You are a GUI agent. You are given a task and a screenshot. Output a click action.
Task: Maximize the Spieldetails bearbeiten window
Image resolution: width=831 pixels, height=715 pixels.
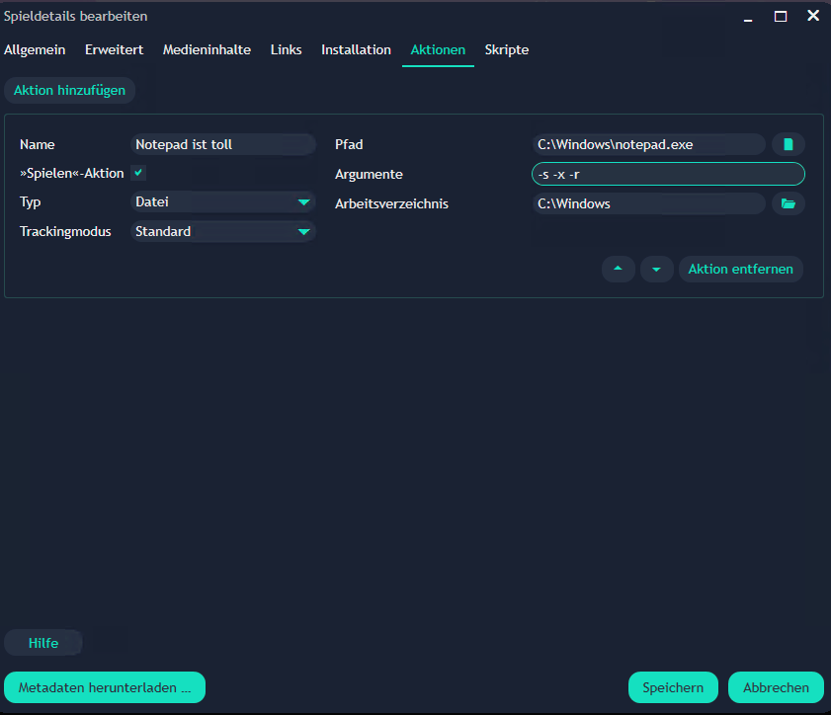pyautogui.click(x=781, y=17)
